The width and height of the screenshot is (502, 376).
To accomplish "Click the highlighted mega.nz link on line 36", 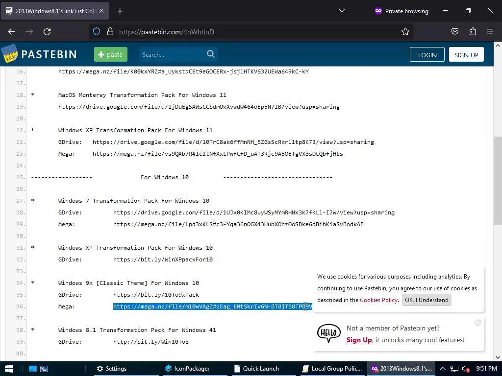I will [213, 306].
